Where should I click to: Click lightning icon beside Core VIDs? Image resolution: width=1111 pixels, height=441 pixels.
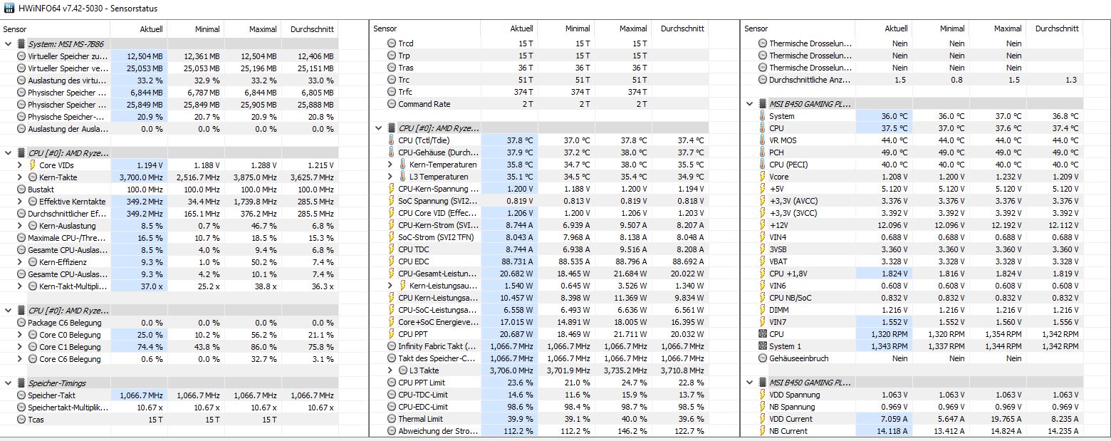click(32, 165)
